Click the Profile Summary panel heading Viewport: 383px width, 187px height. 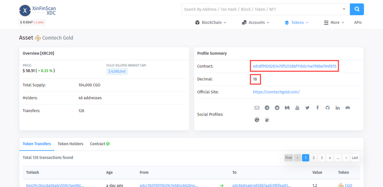(x=212, y=53)
